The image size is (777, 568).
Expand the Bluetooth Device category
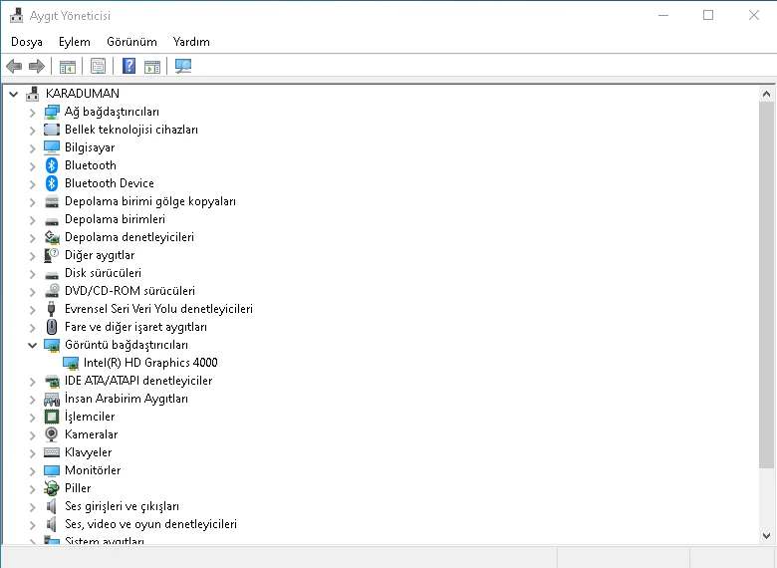(x=32, y=184)
